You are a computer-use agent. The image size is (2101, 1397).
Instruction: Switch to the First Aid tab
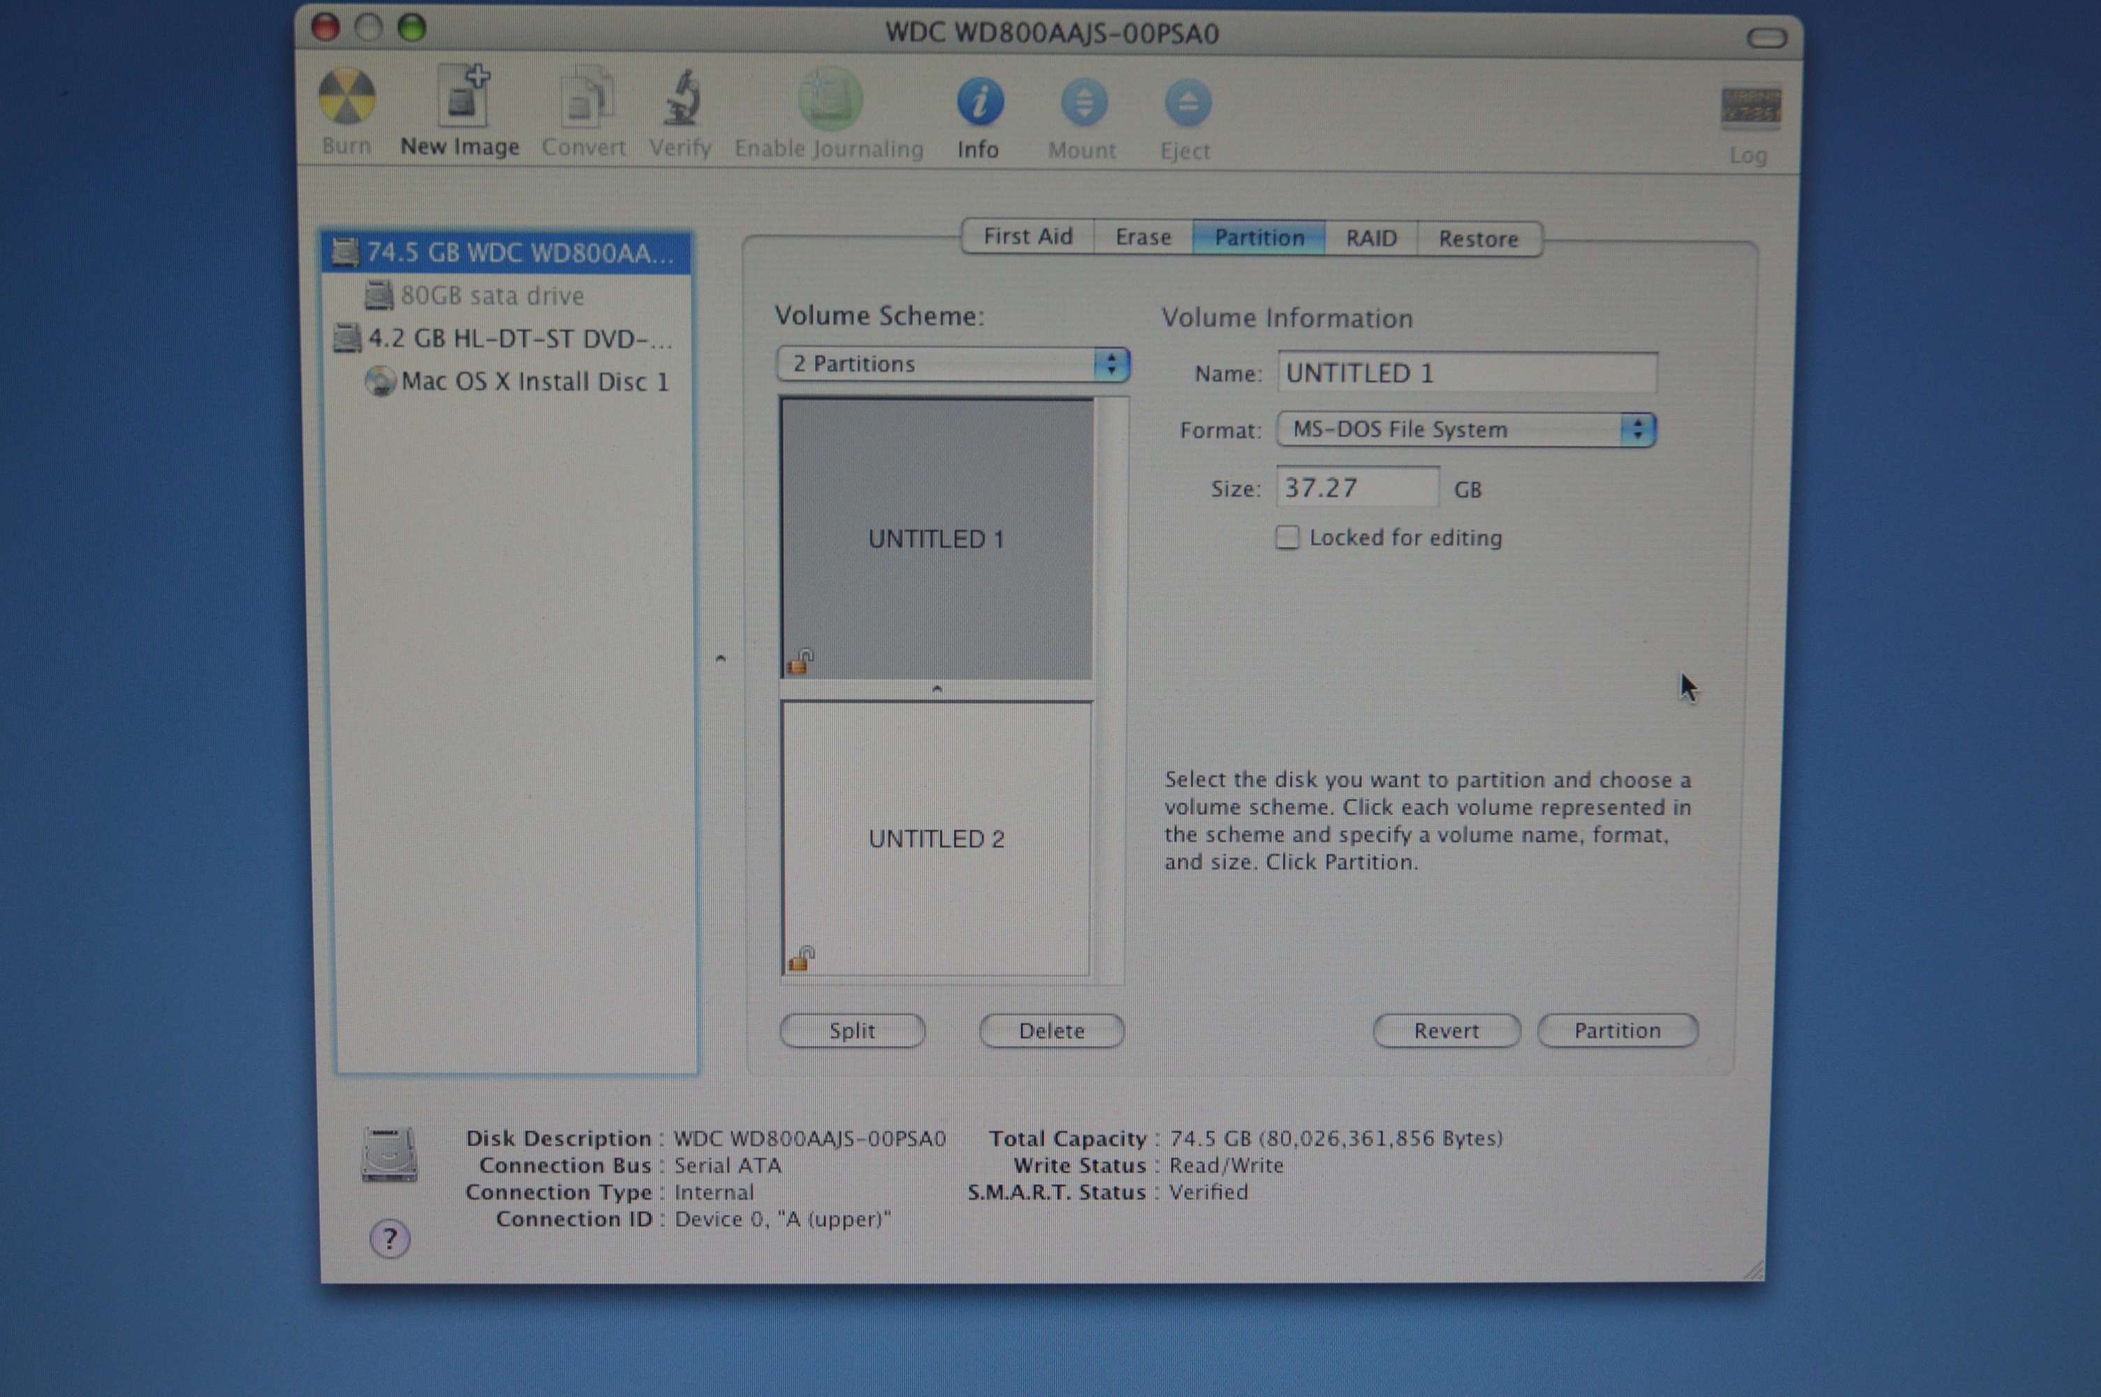pyautogui.click(x=1027, y=237)
